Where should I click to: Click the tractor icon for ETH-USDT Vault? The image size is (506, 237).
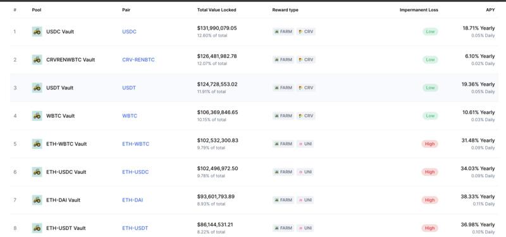[37, 228]
